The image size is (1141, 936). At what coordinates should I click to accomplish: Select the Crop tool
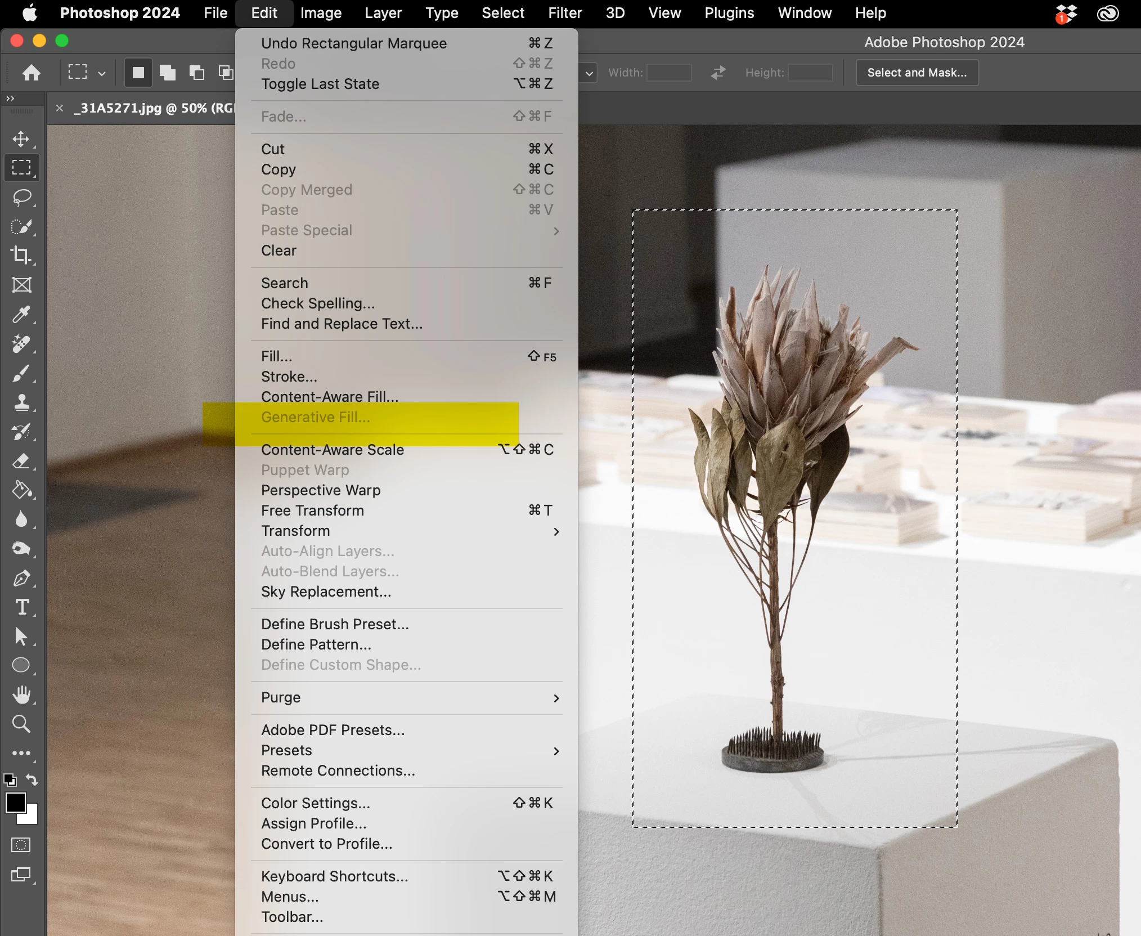[x=21, y=256]
